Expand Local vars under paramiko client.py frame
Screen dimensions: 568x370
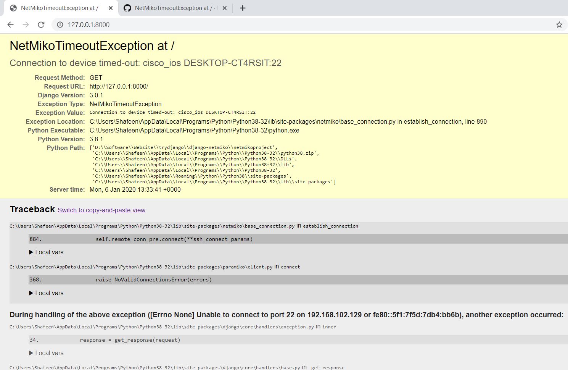[46, 293]
